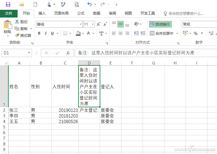The height and width of the screenshot is (154, 217).
Task: Open the 等线 font name dropdown
Action: [81, 24]
